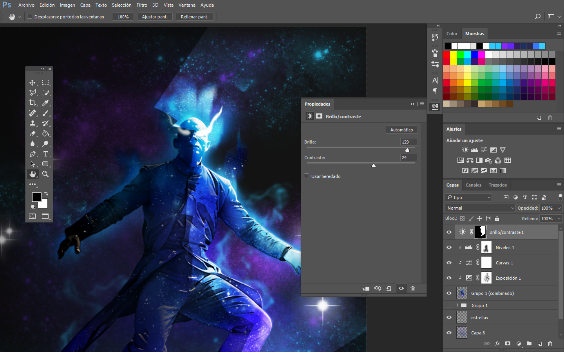Image resolution: width=564 pixels, height=352 pixels.
Task: Expand the Grupo 1 folder
Action: point(457,305)
